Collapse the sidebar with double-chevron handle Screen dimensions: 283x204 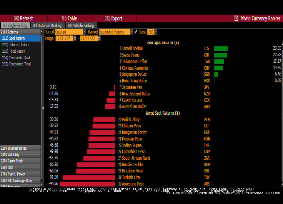(x=43, y=108)
